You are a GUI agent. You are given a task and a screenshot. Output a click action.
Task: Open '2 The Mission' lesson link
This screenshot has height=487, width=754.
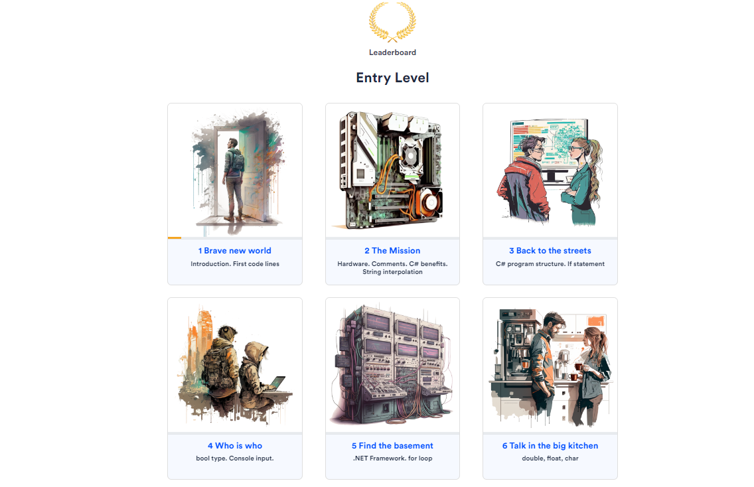[392, 251]
